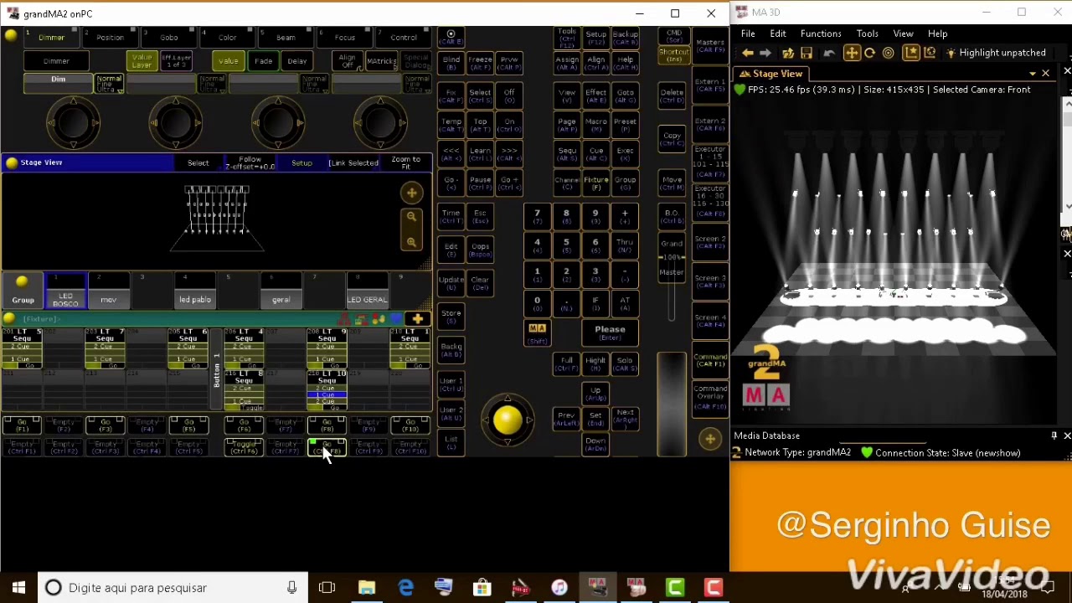Screen dimensions: 1072x603
Task: Toggle Link Selected in Stage View
Action: pyautogui.click(x=353, y=163)
